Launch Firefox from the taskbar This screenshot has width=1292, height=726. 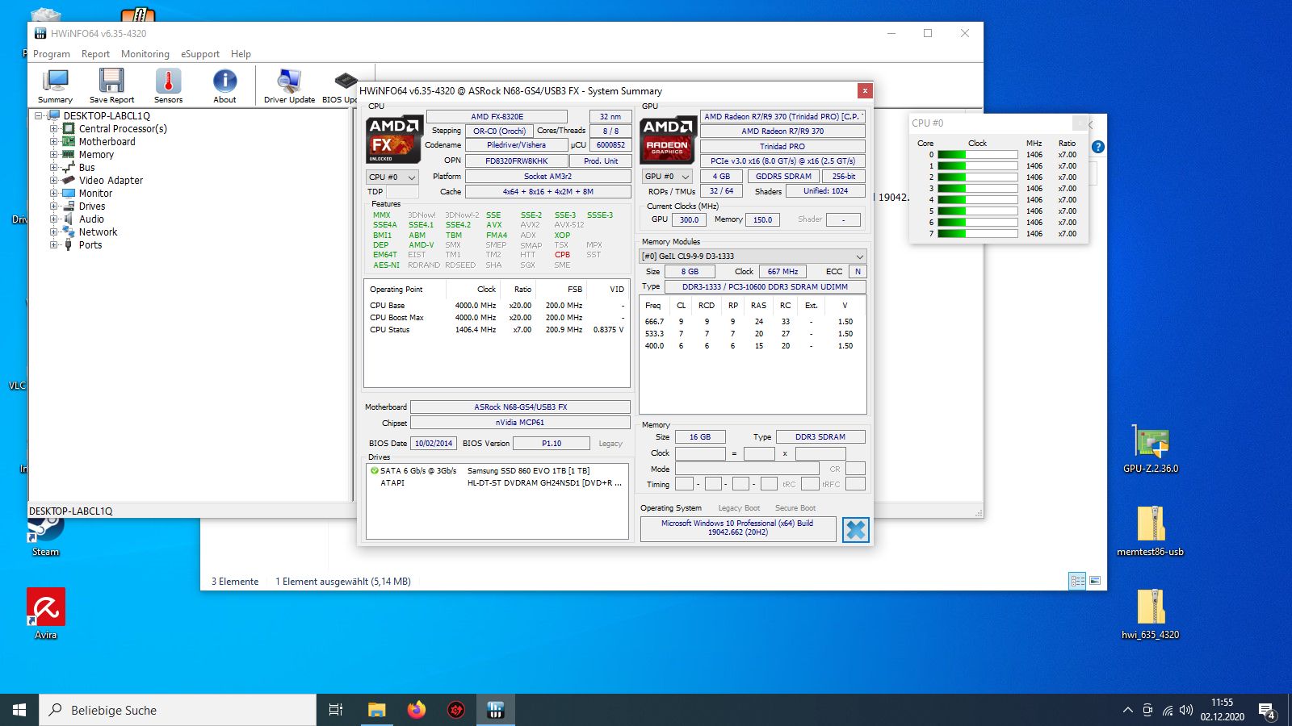(x=416, y=710)
